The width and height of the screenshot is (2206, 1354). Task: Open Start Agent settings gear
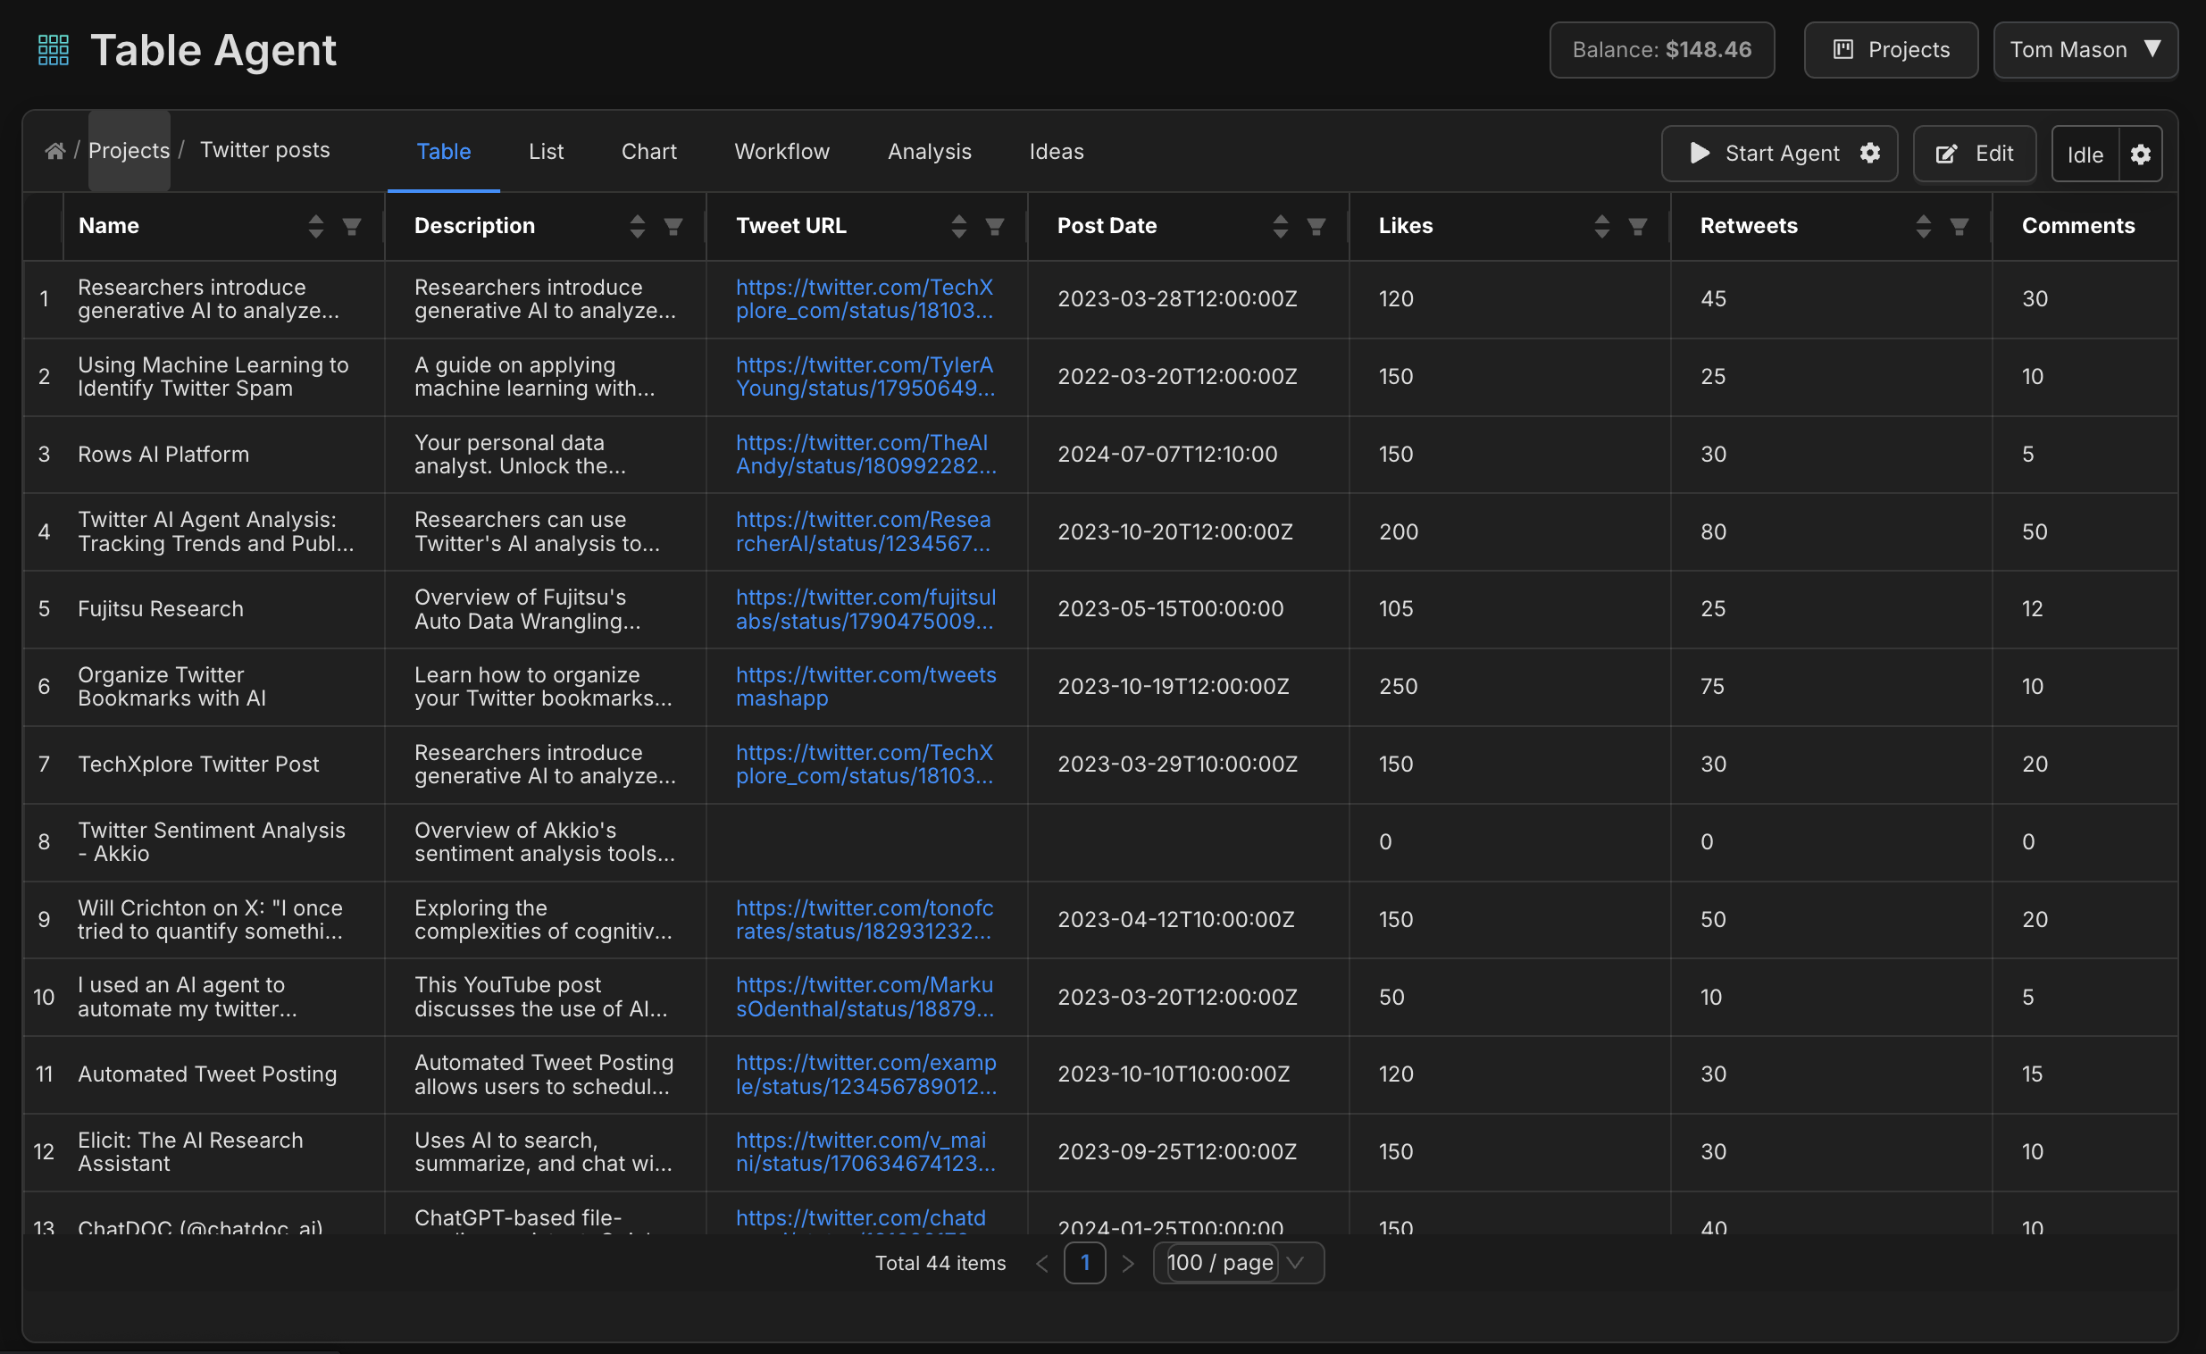click(1869, 153)
